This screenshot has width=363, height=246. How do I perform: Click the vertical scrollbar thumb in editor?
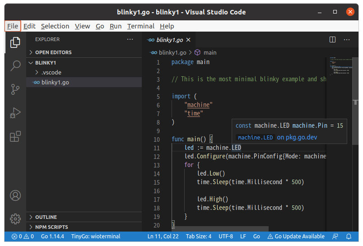pos(355,101)
